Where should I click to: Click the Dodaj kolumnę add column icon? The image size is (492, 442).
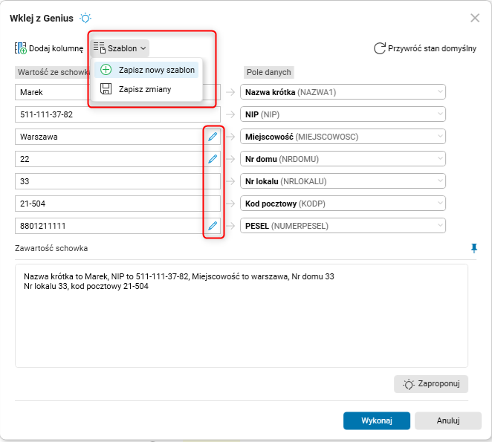[21, 48]
